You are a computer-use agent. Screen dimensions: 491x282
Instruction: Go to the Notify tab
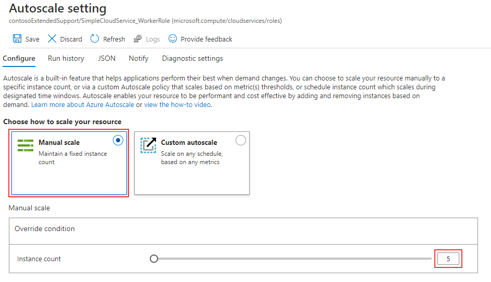coord(138,59)
